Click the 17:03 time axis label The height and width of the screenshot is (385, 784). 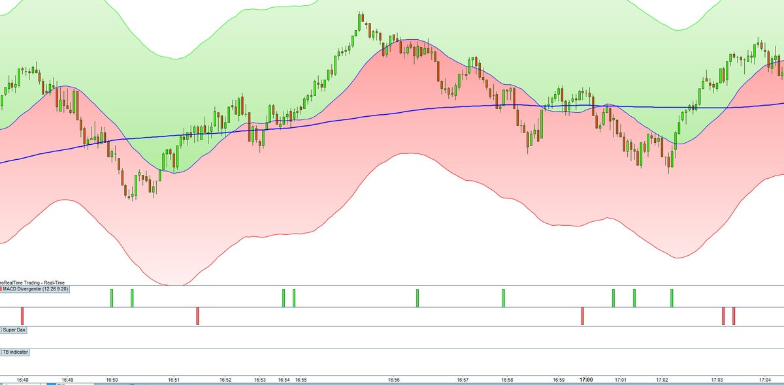717,379
